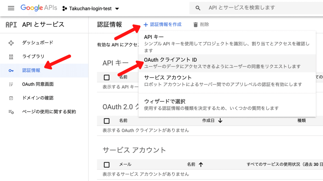Open ダッシュボード from the sidebar
The image size is (323, 181).
(x=38, y=43)
